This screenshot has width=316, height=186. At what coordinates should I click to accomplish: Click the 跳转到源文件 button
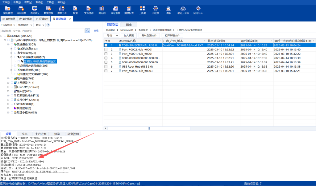[x=149, y=35]
